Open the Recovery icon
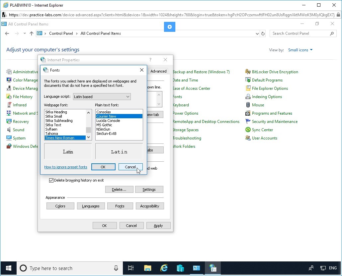Screen dimensions: 342x276 9,121
